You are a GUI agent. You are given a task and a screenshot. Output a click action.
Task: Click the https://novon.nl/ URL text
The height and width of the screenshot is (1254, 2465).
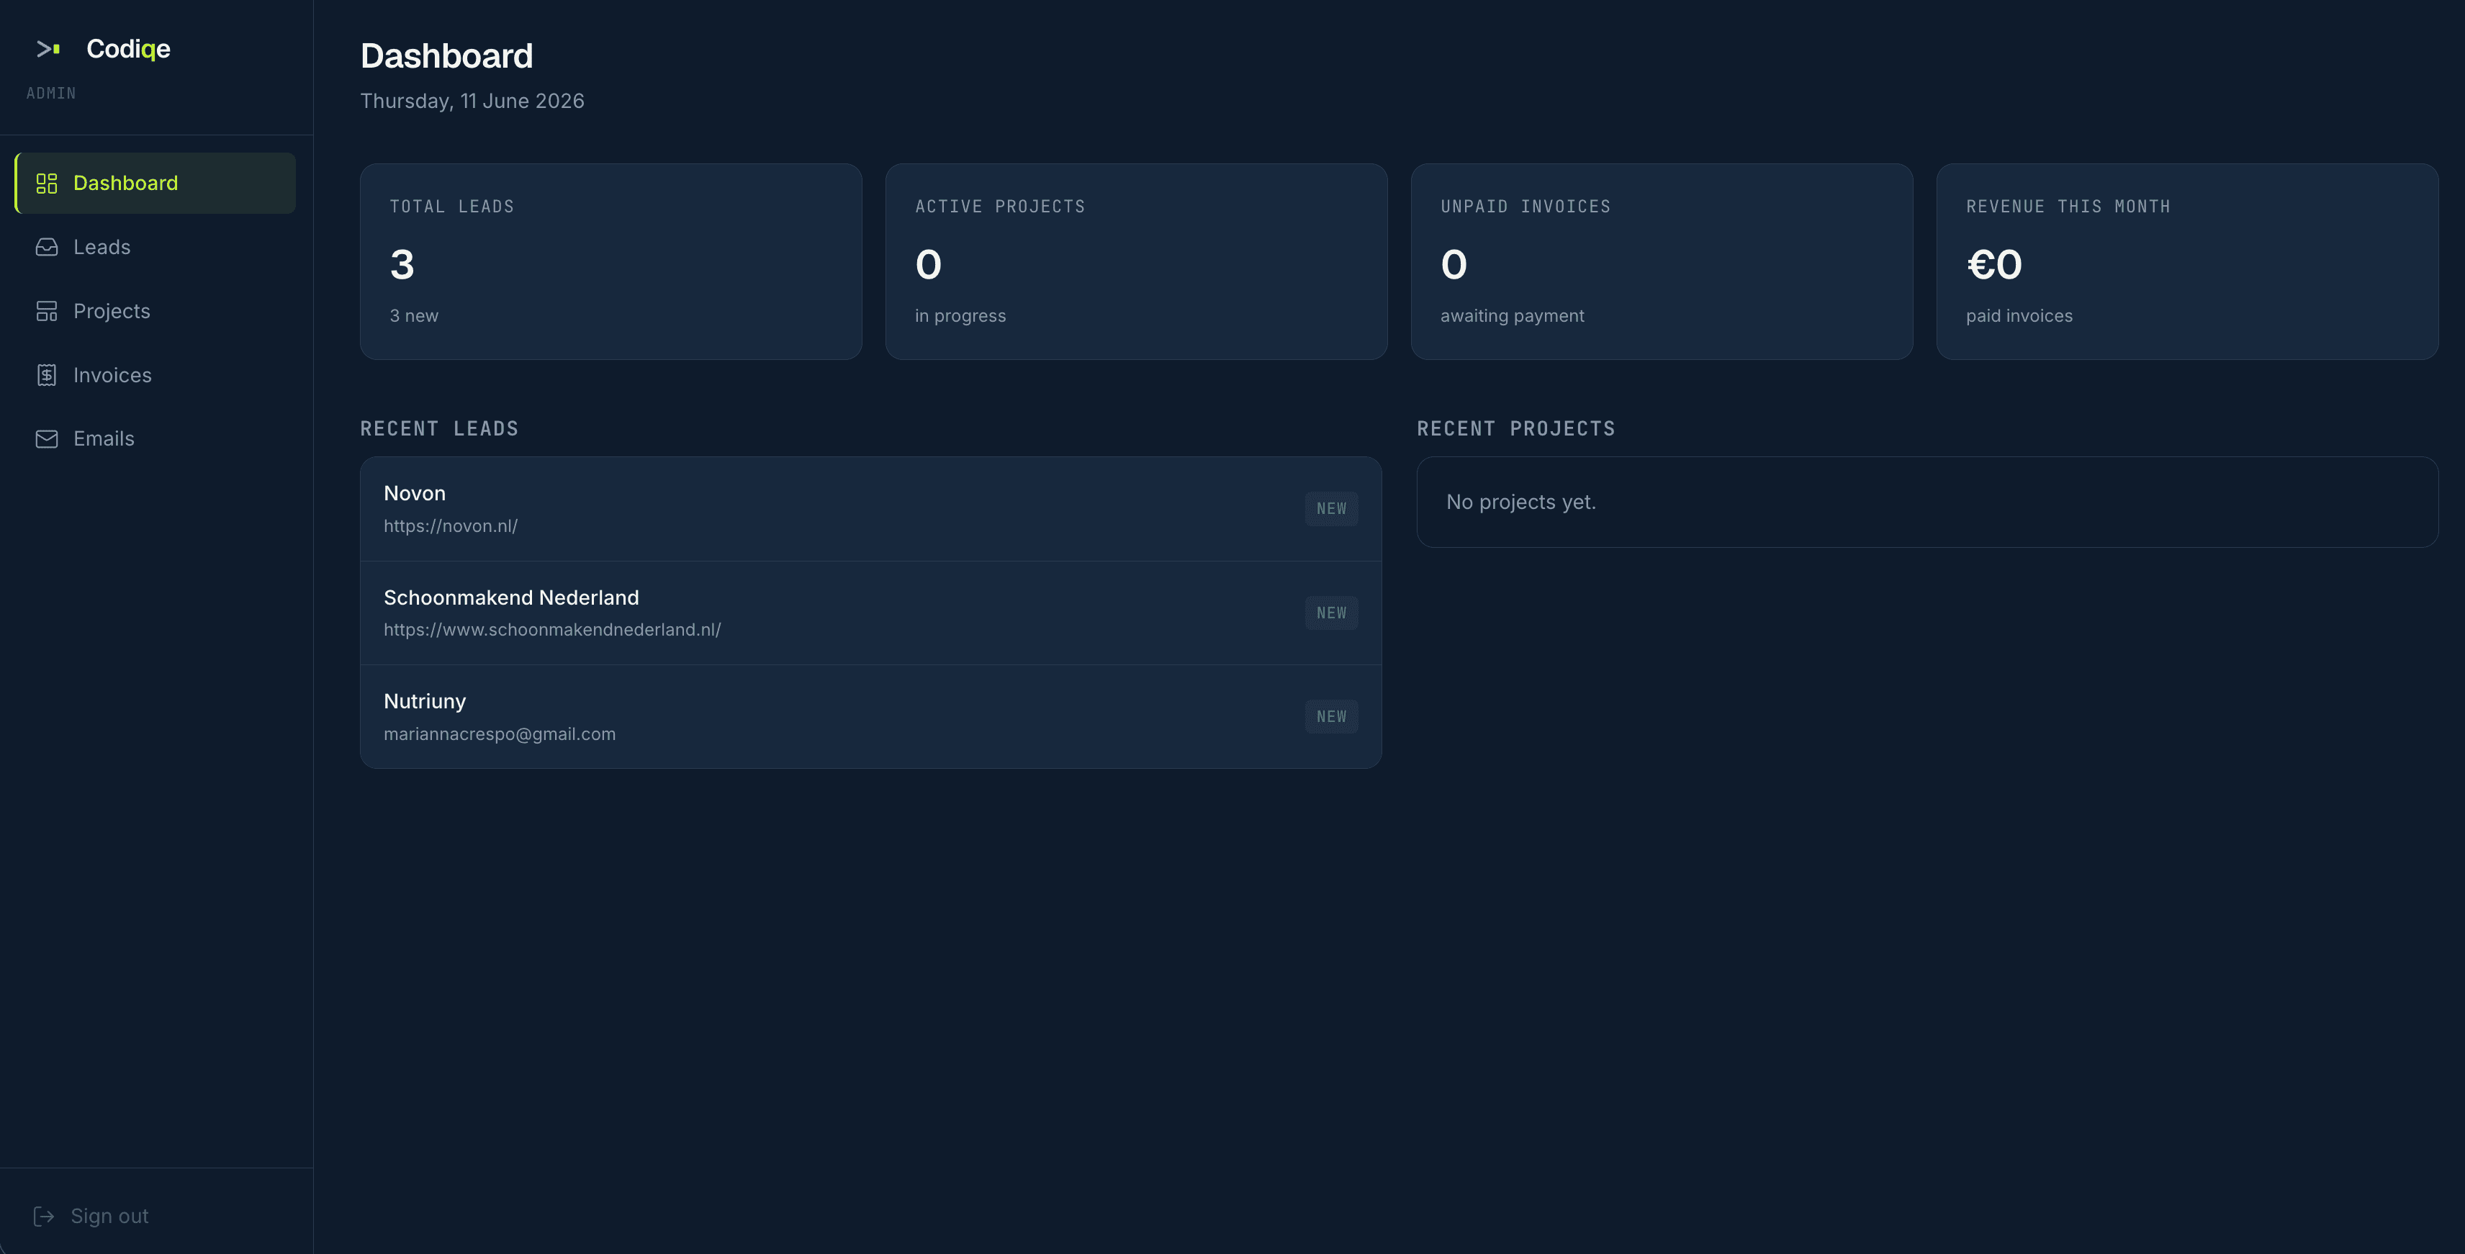pyautogui.click(x=451, y=526)
